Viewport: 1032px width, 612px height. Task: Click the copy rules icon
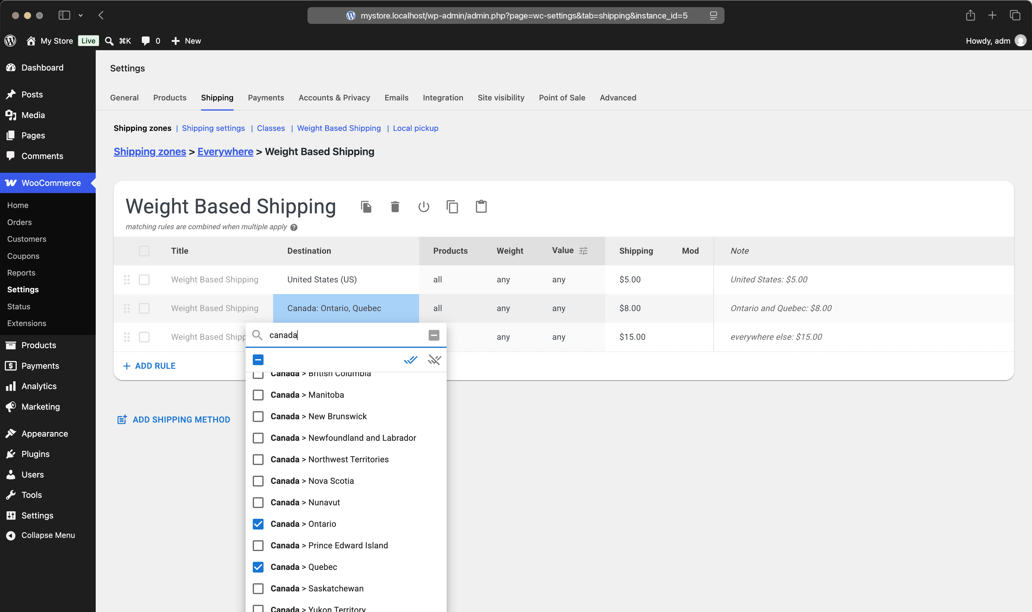[x=452, y=206]
